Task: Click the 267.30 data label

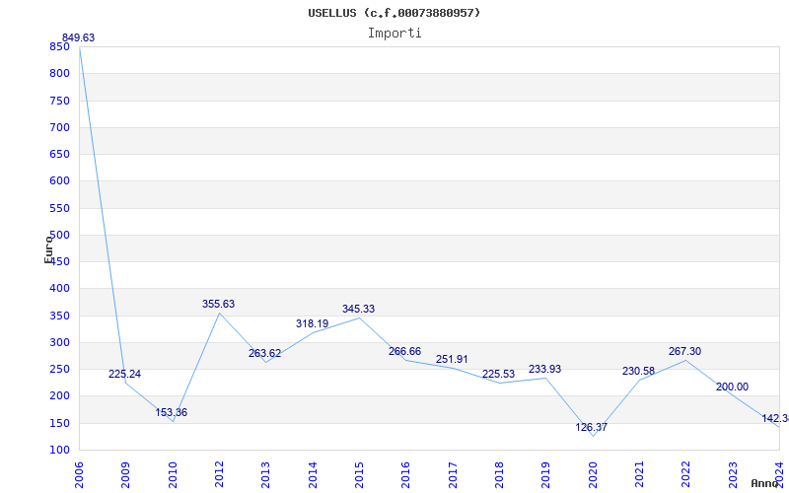Action: [684, 351]
